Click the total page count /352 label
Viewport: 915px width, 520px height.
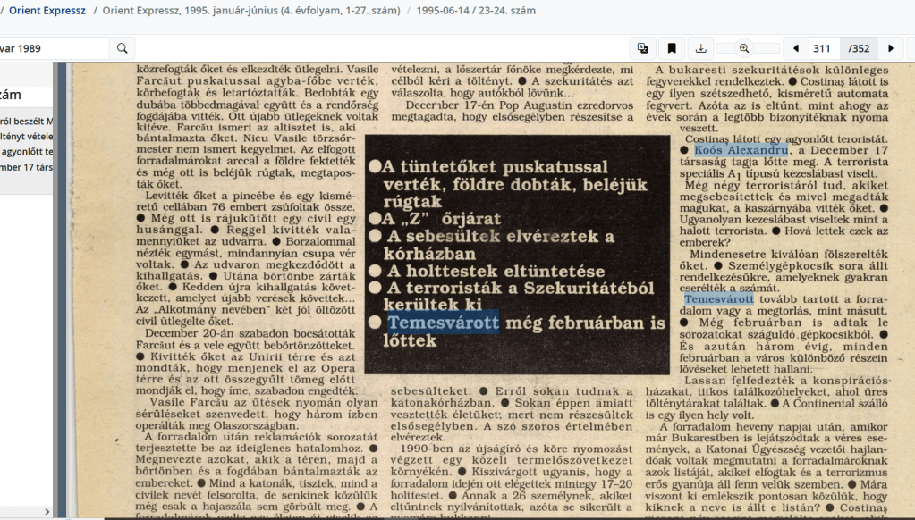point(859,48)
